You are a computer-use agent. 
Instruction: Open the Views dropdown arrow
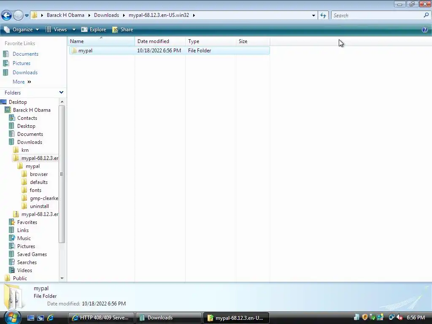74,30
